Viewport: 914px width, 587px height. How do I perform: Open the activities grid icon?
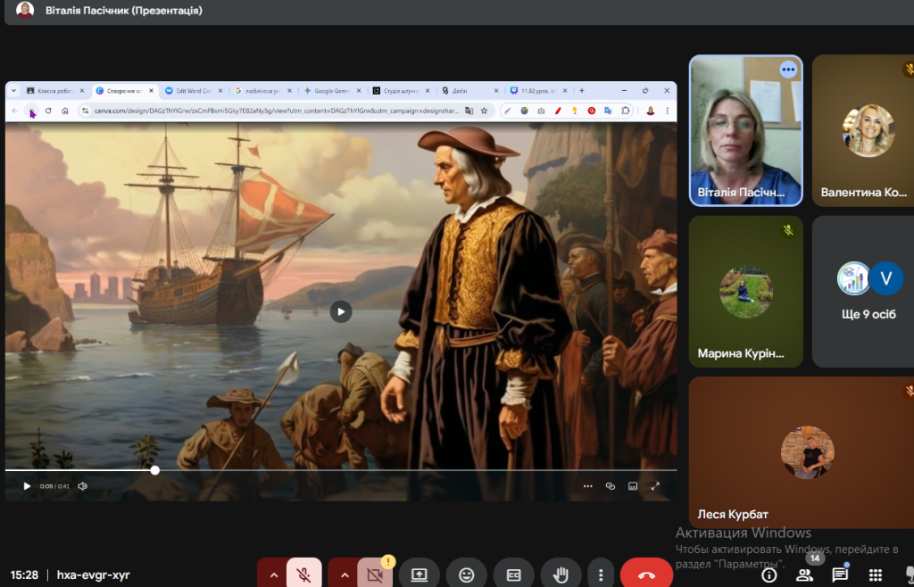875,575
